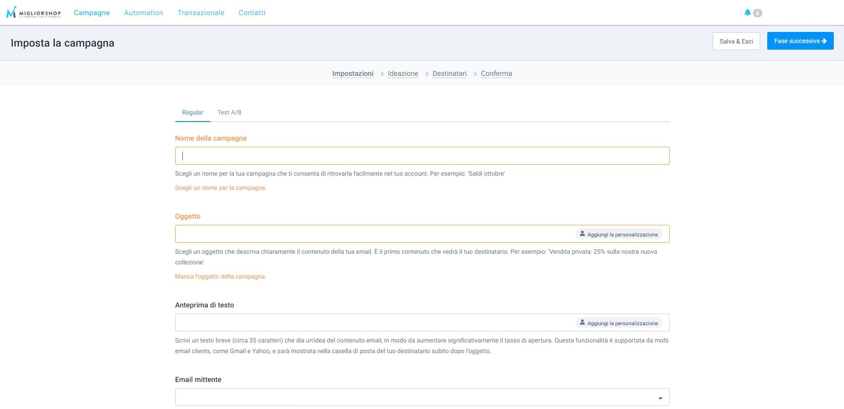Switch to the Test A/B tab

[229, 112]
